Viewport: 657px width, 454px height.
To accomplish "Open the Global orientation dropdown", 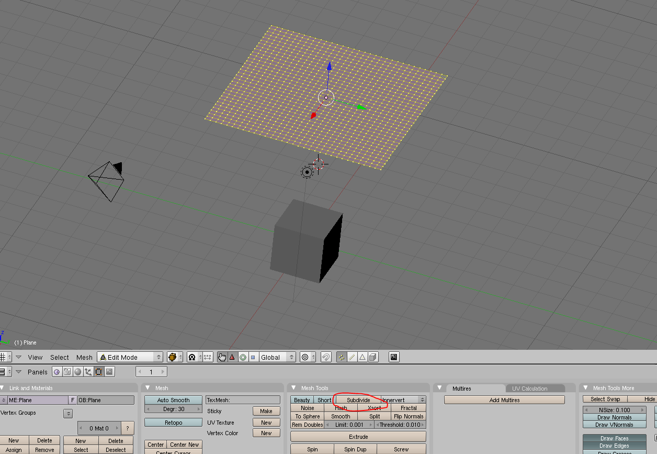I will point(277,357).
